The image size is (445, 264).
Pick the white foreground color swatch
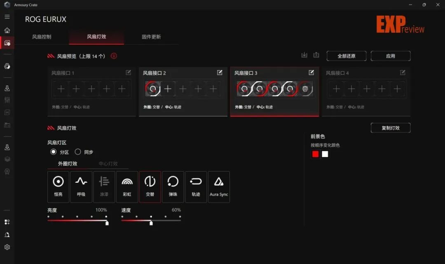[325, 154]
